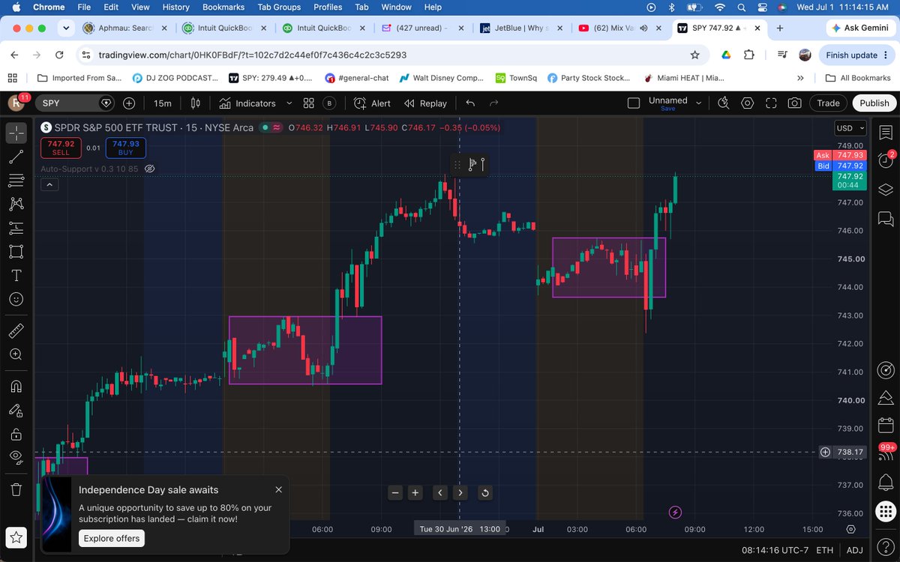900x562 pixels.
Task: Toggle lock all drawings
Action: coord(16,434)
